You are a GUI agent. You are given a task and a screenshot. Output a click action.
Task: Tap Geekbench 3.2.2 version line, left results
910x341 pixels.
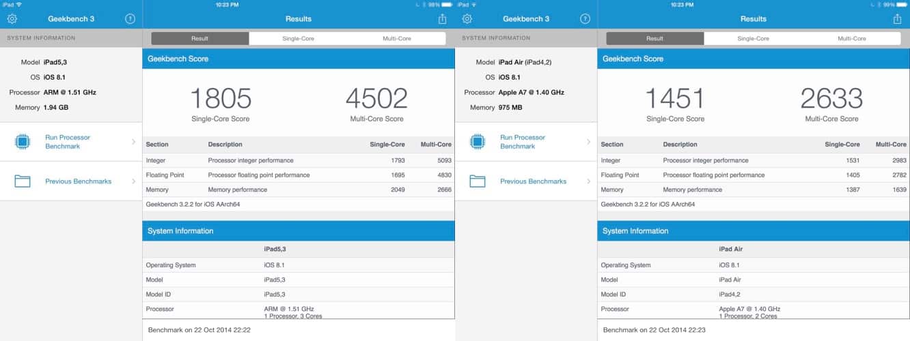[193, 204]
